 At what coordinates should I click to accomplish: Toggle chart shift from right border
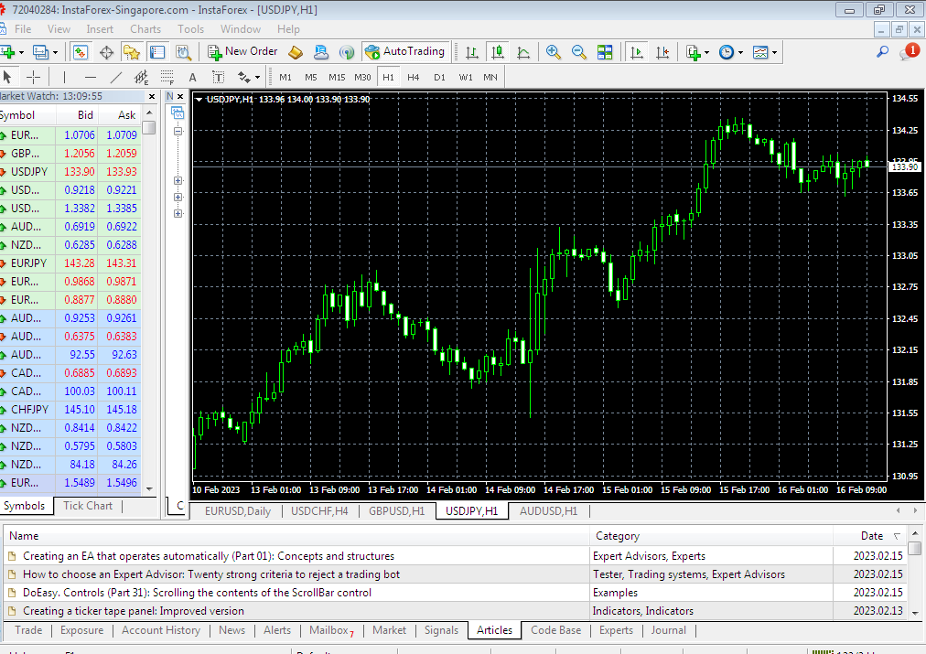pyautogui.click(x=662, y=52)
